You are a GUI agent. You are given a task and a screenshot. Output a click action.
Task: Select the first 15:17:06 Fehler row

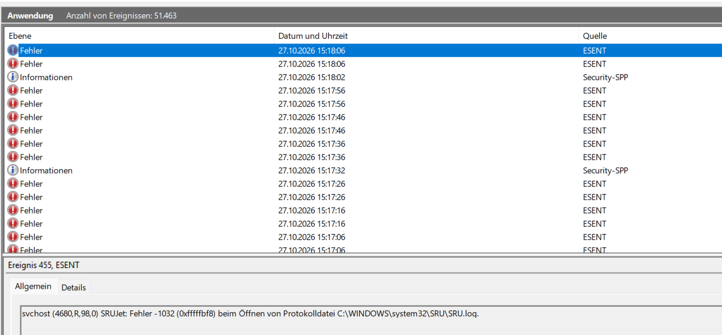tap(363, 237)
